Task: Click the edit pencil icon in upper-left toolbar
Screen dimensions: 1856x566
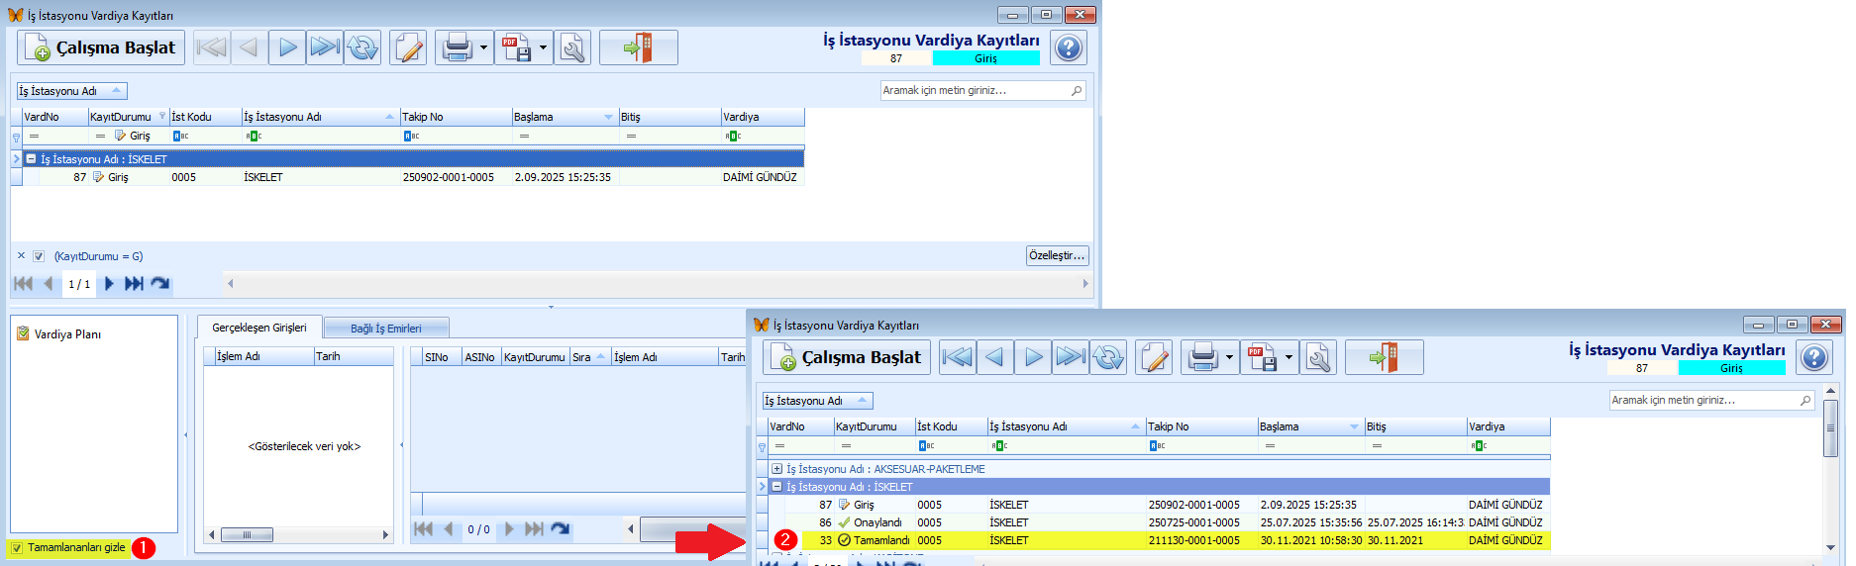Action: coord(408,47)
